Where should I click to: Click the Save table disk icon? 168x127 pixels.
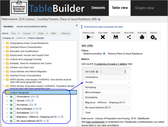[116, 37]
